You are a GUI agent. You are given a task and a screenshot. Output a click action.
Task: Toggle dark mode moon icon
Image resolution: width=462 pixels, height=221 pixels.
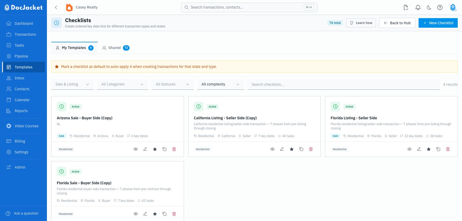click(429, 7)
